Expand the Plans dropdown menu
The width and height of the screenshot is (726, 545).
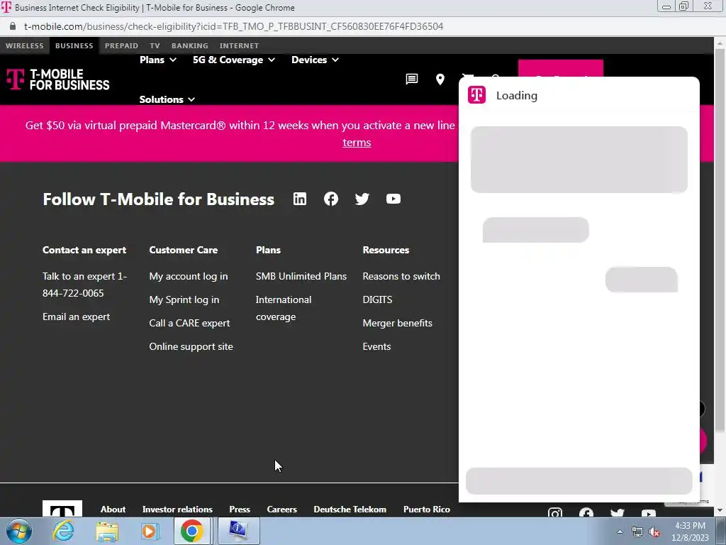tap(158, 60)
